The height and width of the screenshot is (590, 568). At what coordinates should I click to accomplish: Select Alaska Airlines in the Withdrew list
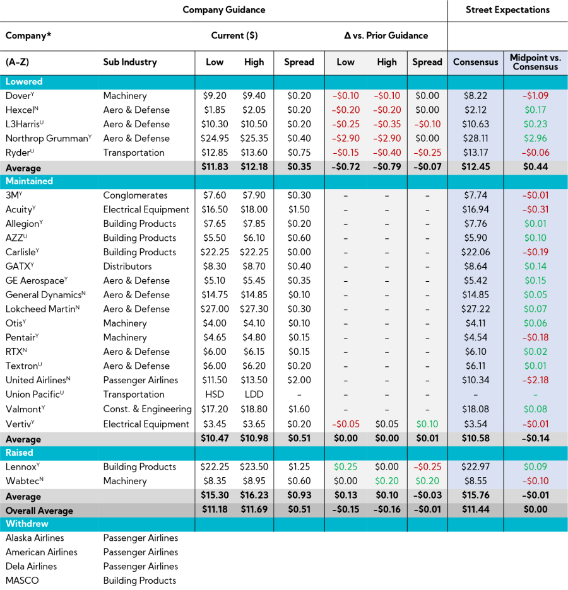tap(35, 538)
